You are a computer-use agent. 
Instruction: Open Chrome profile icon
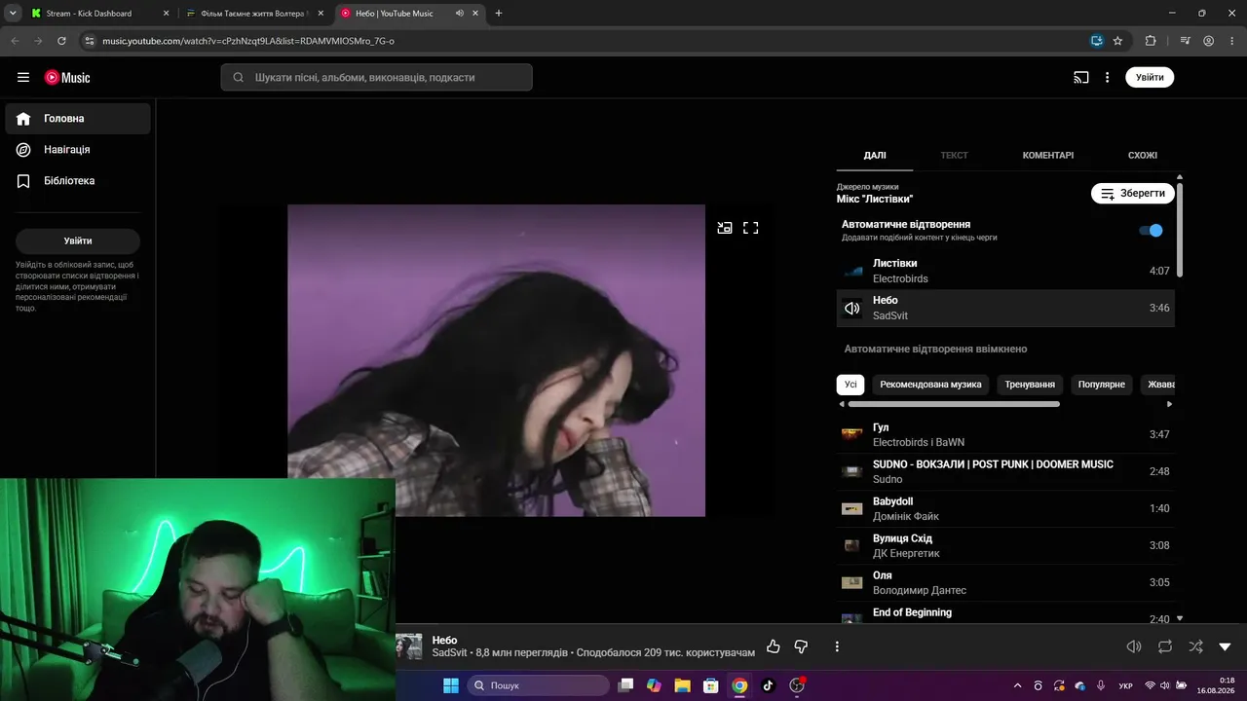1208,41
